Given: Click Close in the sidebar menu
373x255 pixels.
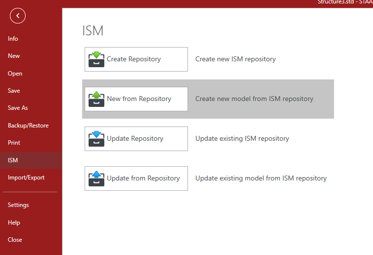Looking at the screenshot, I should tap(15, 240).
